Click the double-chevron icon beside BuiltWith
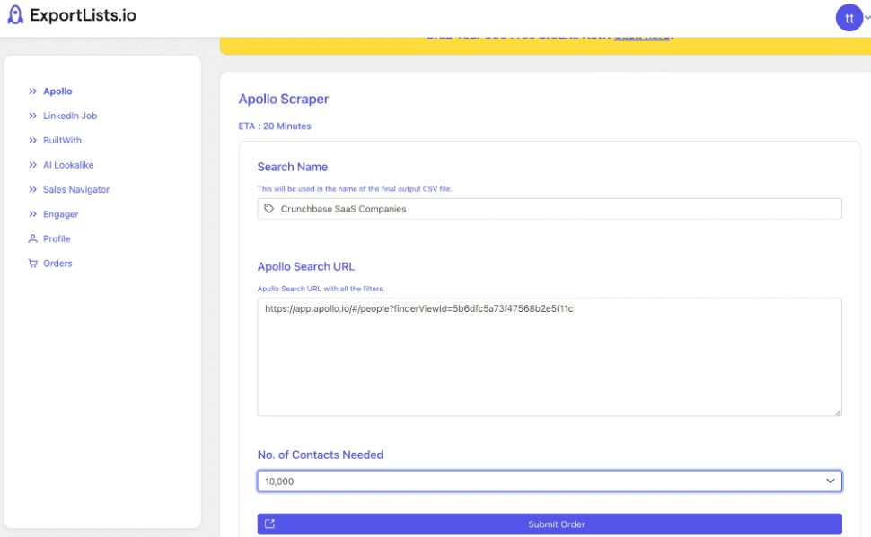The height and width of the screenshot is (537, 871). 32,141
